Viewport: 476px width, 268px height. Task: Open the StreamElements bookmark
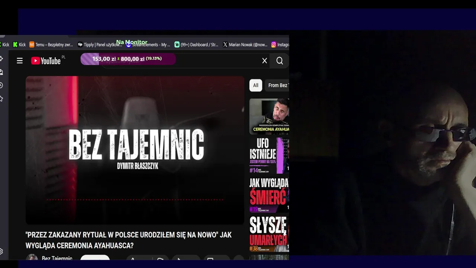[148, 45]
